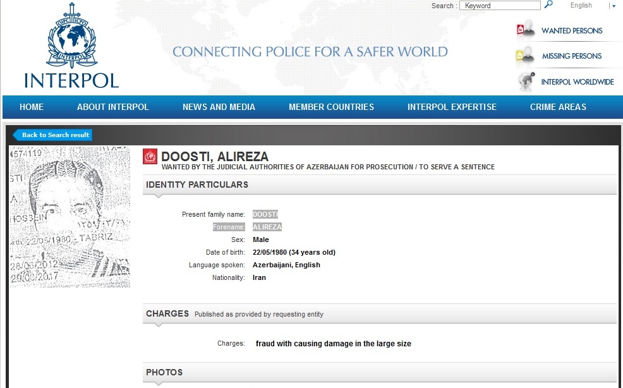Open the HOME menu
The width and height of the screenshot is (623, 388).
click(x=32, y=107)
